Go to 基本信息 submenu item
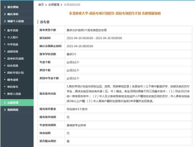Viewport: 195px width, 147px height. pos(13,30)
